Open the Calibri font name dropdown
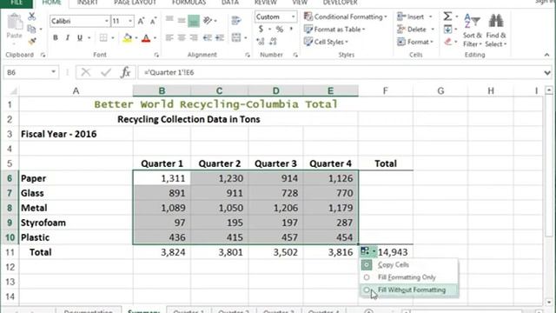Viewport: 556px width, 313px height. [x=106, y=21]
